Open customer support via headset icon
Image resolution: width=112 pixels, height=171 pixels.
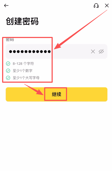click(96, 5)
